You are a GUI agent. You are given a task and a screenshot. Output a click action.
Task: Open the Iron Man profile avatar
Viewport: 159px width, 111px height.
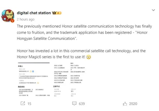pos(8,16)
